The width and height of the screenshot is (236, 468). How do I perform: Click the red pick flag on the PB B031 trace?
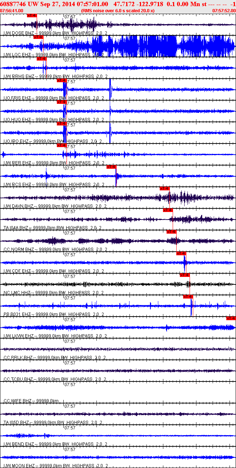point(188,297)
